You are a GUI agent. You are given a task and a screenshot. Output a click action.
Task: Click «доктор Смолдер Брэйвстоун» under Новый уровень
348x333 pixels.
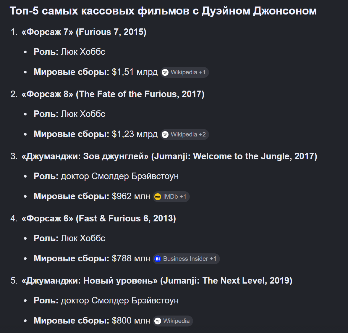coord(120,301)
